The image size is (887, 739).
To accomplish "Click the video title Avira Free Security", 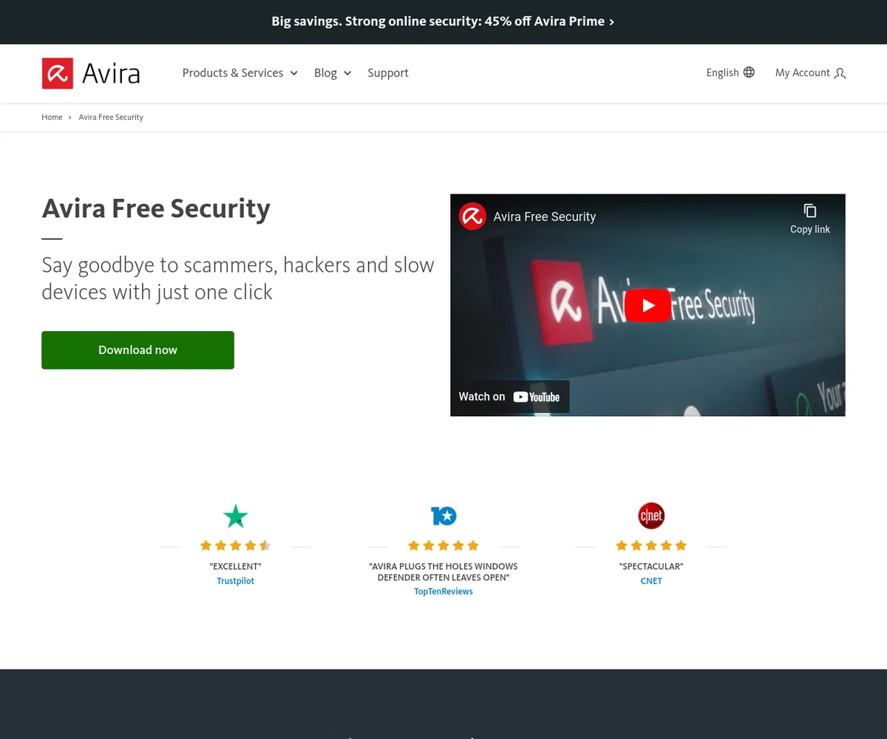I will click(544, 217).
